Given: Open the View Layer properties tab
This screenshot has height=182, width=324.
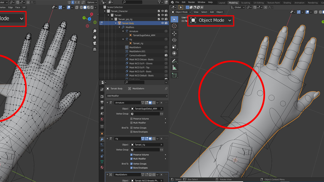Looking at the screenshot, I should [102, 108].
